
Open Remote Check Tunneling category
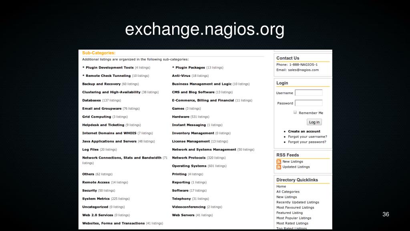point(108,76)
